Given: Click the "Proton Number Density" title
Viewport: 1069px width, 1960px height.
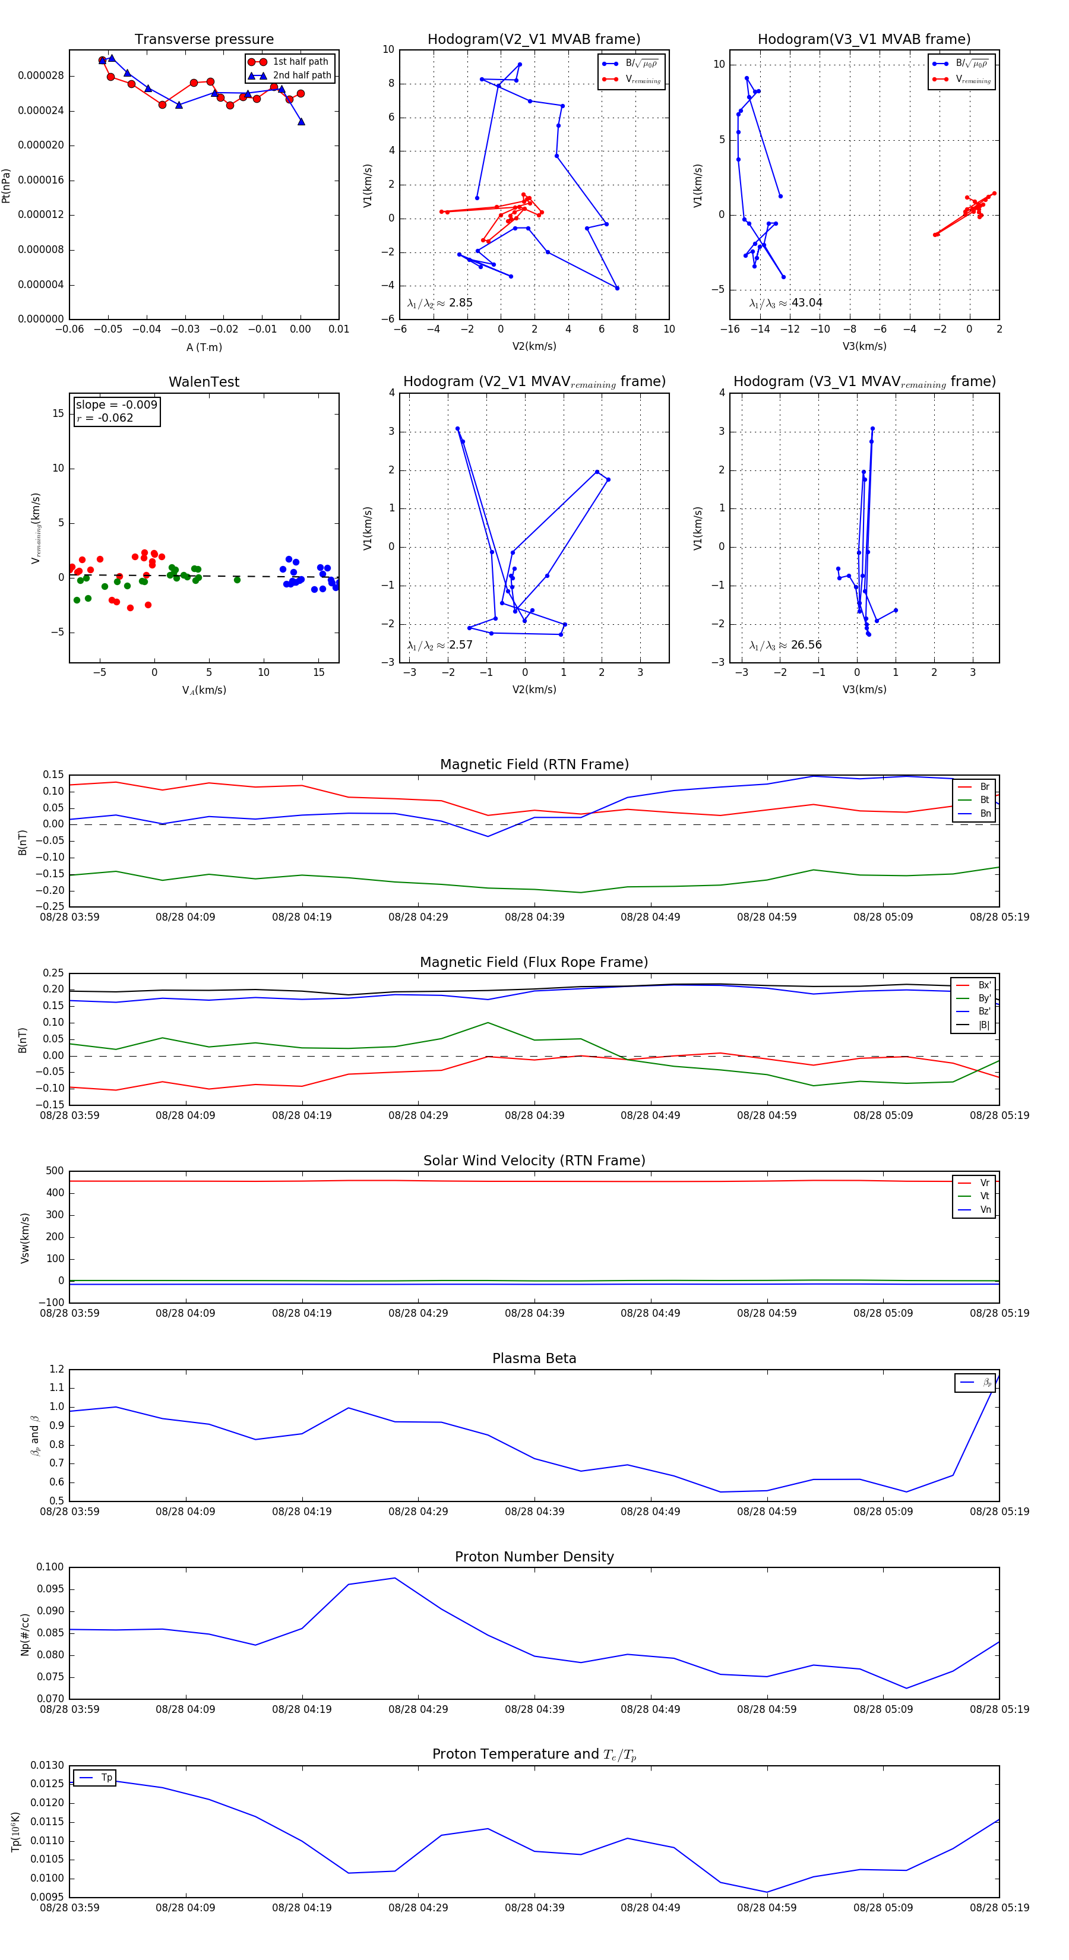Looking at the screenshot, I should [534, 1557].
